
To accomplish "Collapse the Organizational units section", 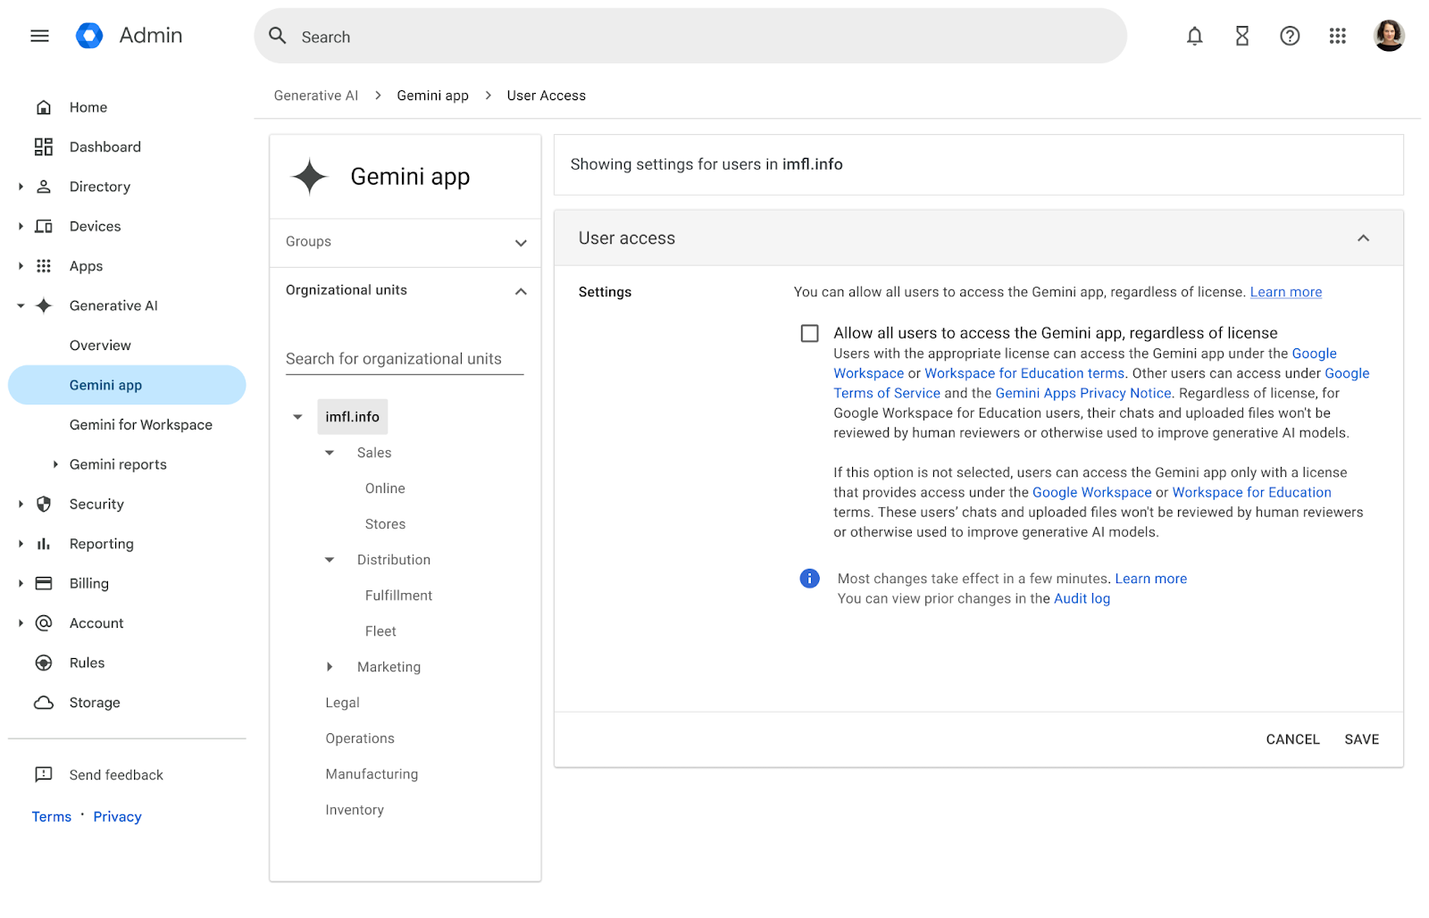I will tap(521, 291).
